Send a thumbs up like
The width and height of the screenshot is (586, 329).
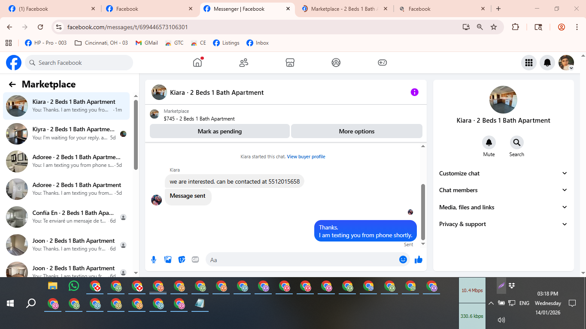(x=419, y=260)
